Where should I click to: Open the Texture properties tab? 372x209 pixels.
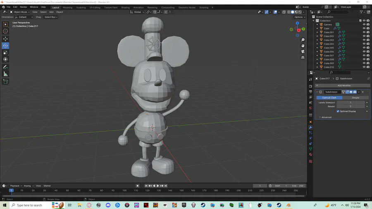(310, 161)
